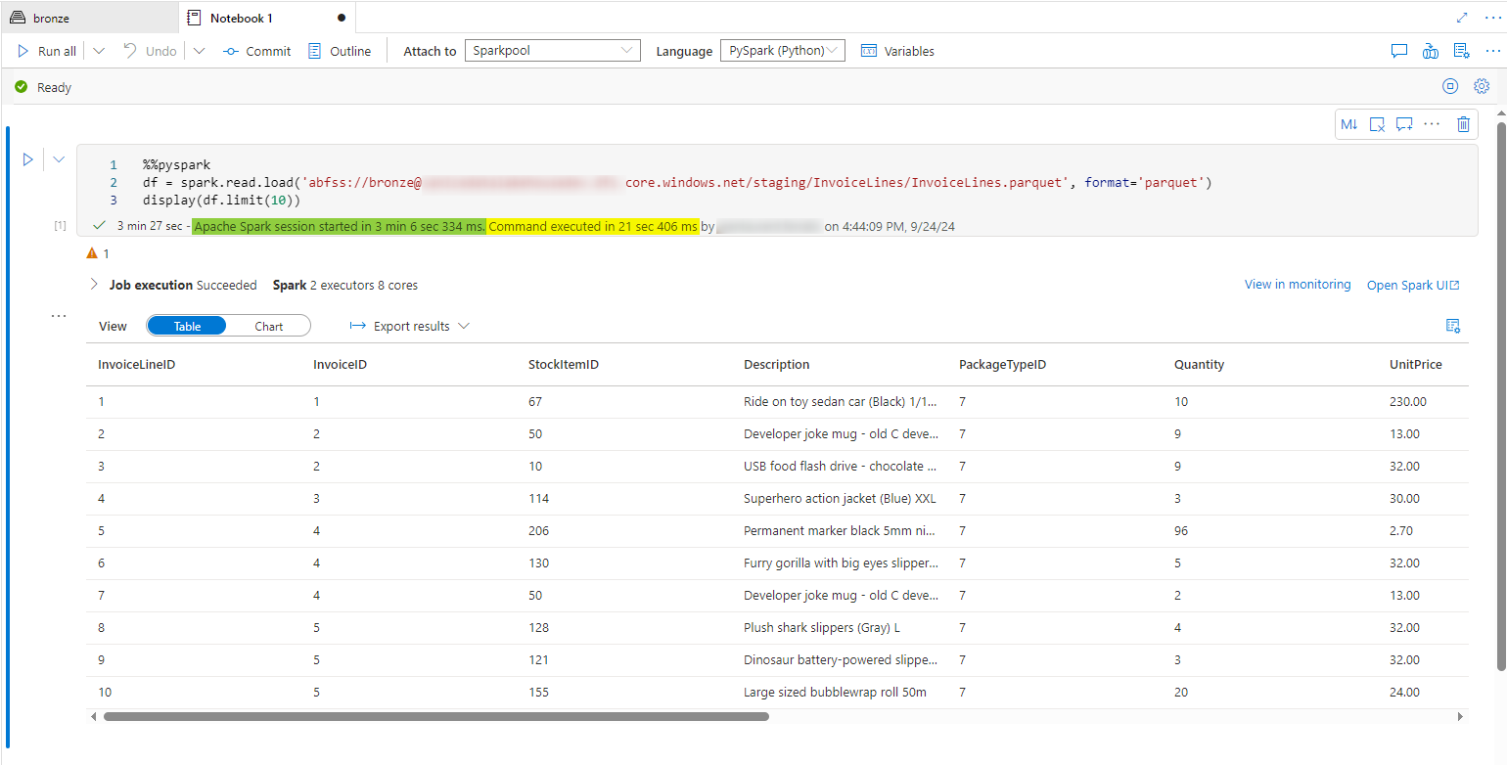Click the horizontal scrollbar of the results table
1507x765 pixels.
[x=436, y=716]
